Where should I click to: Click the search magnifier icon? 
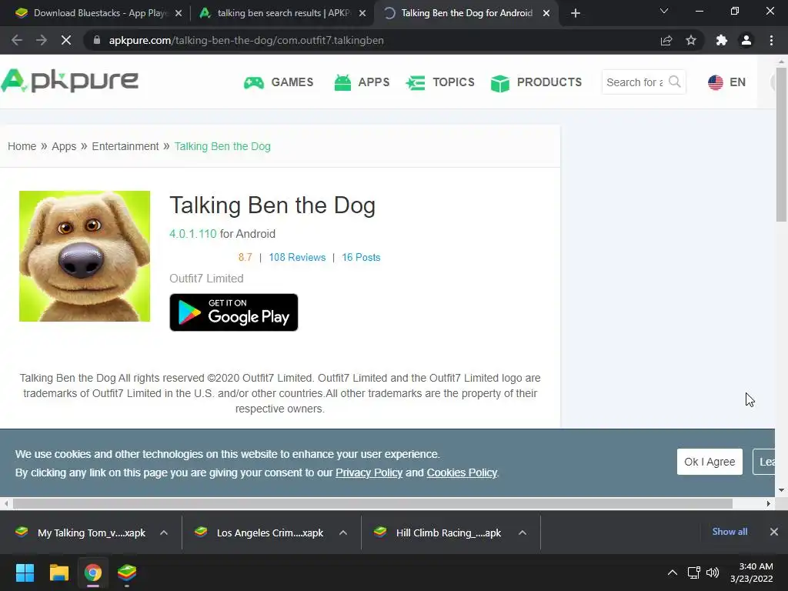[x=674, y=82]
